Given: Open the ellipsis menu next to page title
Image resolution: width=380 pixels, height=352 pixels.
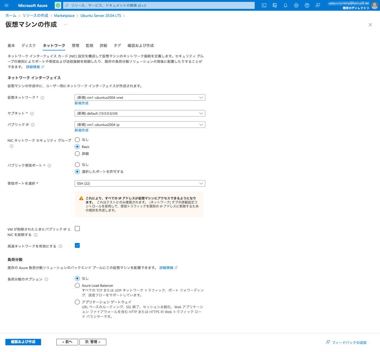Looking at the screenshot, I should pos(66,25).
